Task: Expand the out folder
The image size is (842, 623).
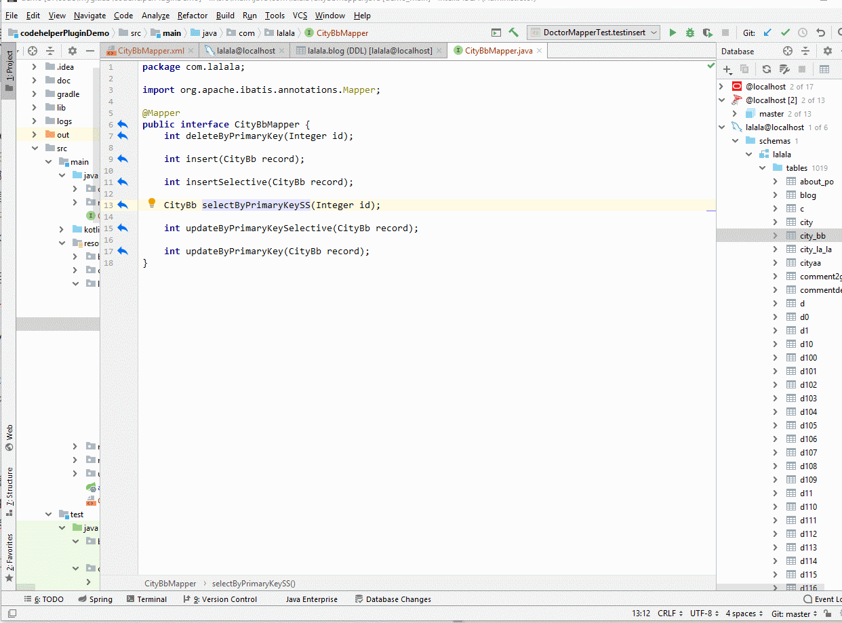Action: point(34,134)
